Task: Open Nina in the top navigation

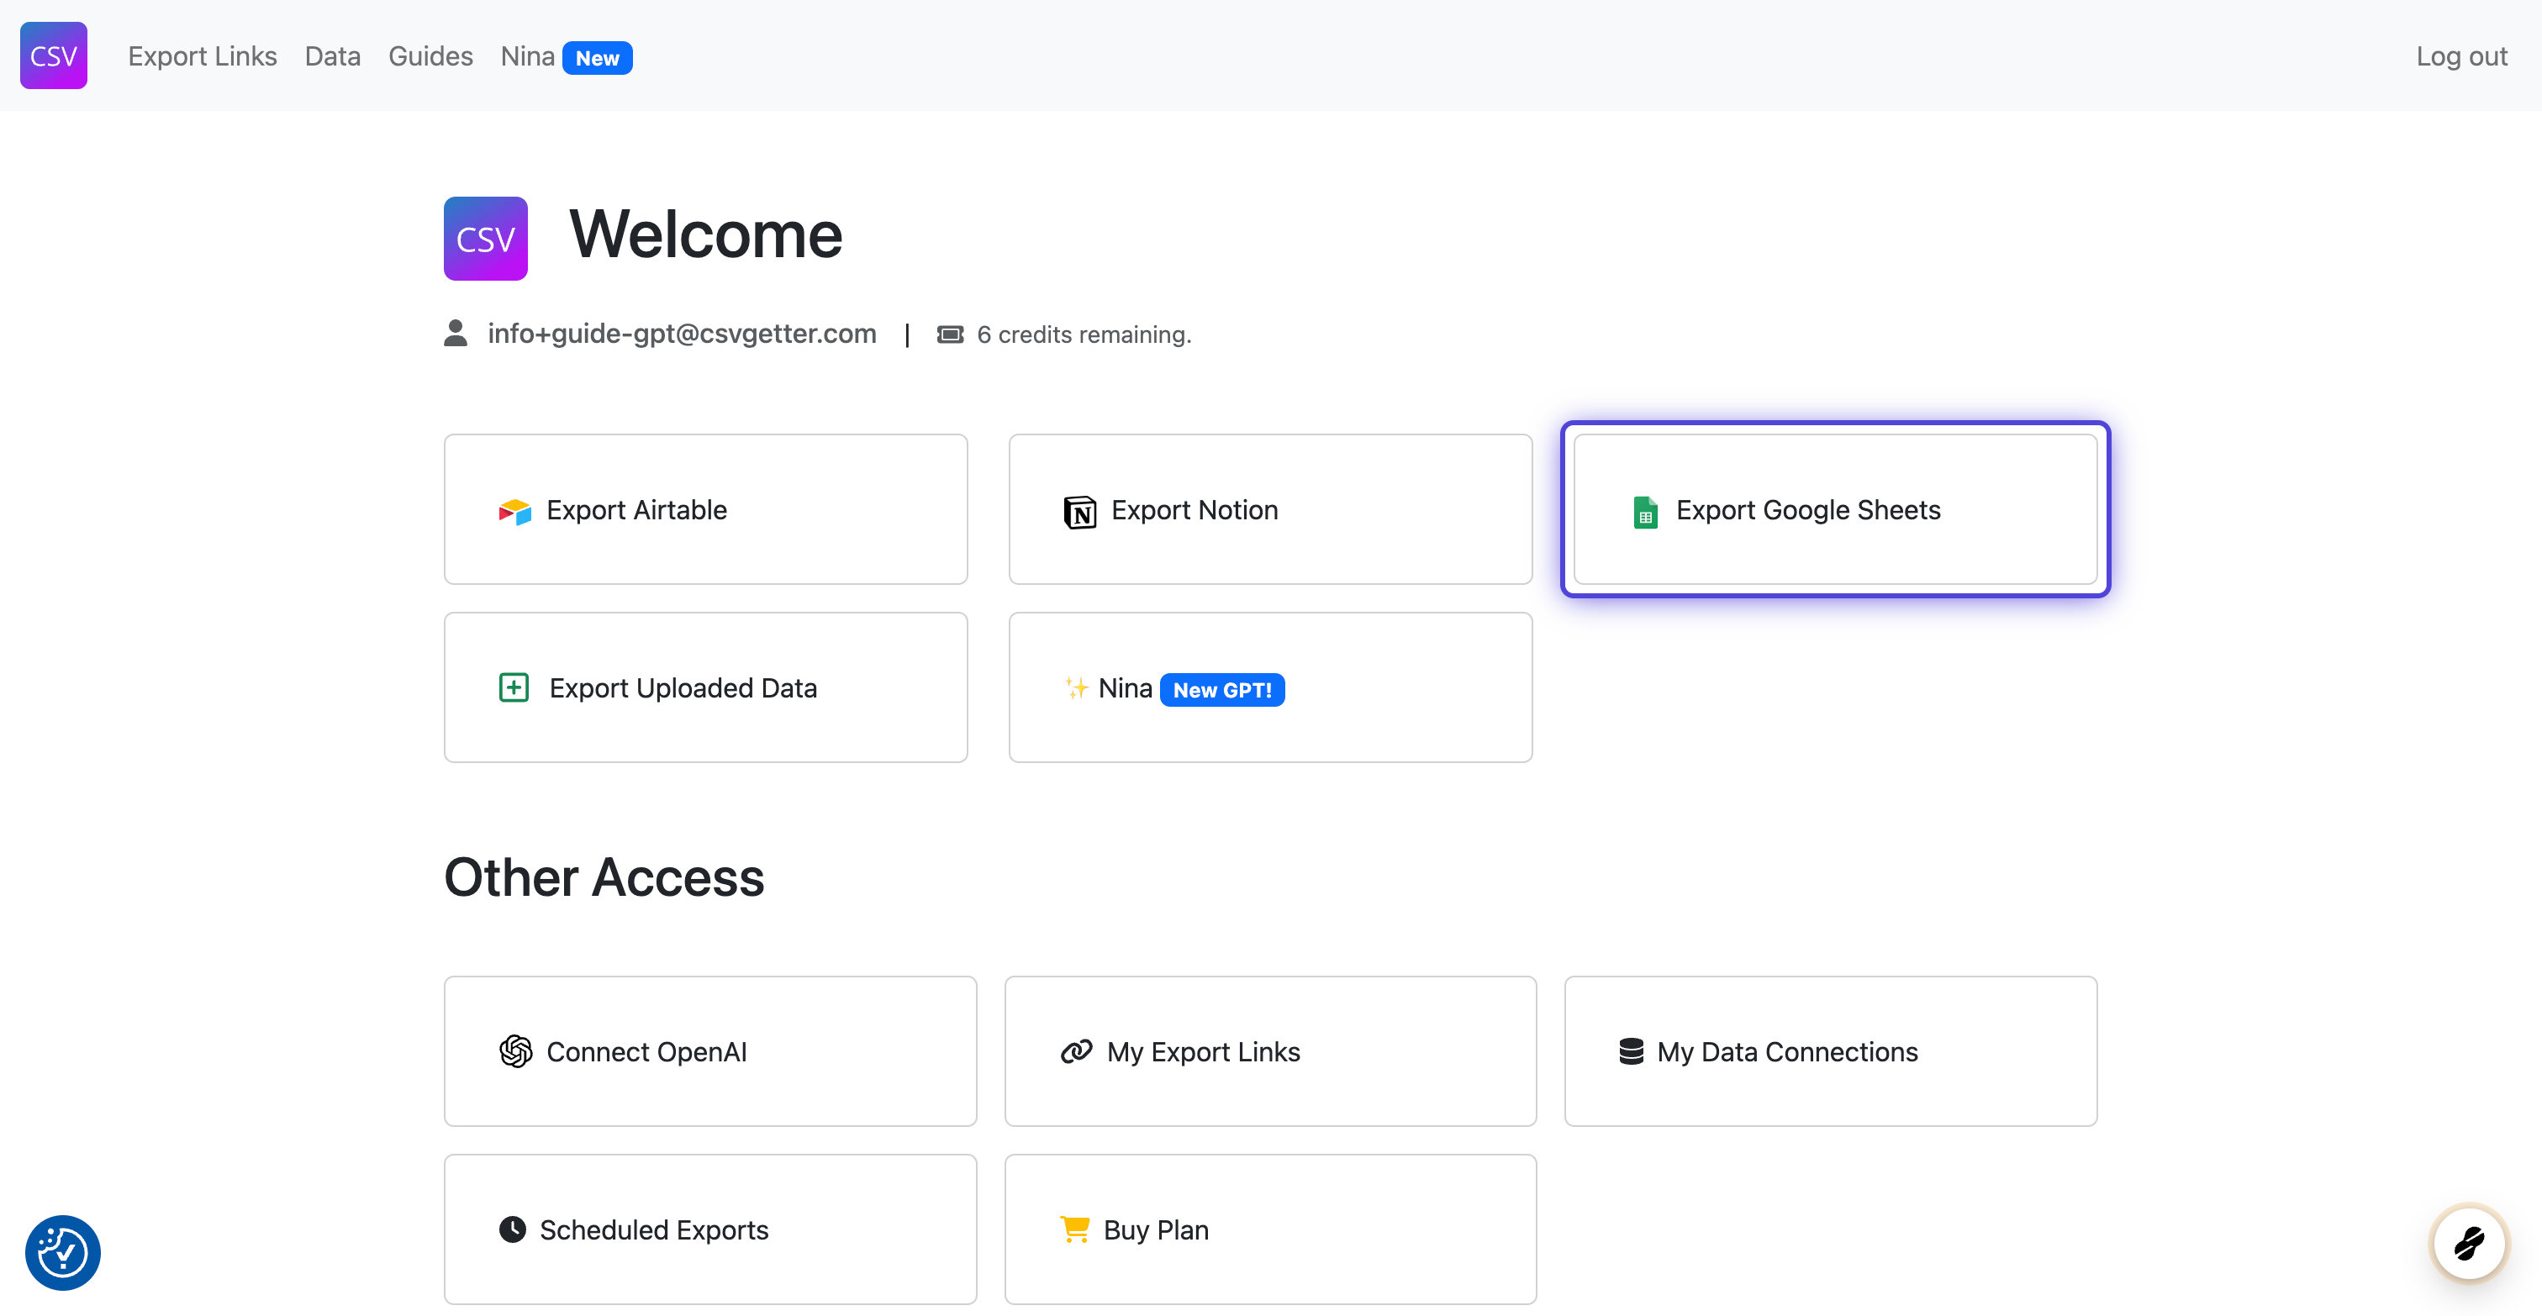Action: tap(527, 56)
